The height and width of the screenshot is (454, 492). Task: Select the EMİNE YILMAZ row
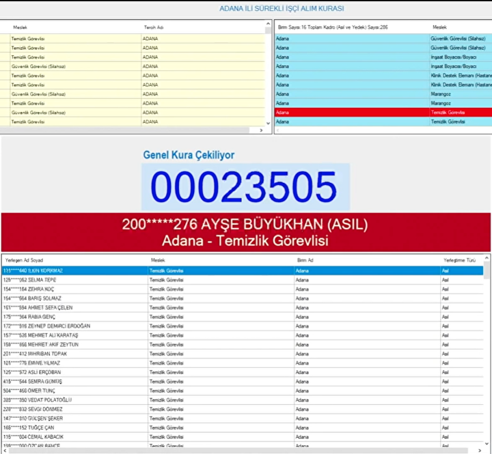click(x=243, y=363)
